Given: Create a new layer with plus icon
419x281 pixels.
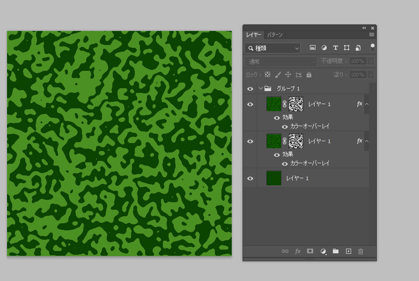Looking at the screenshot, I should click(348, 251).
